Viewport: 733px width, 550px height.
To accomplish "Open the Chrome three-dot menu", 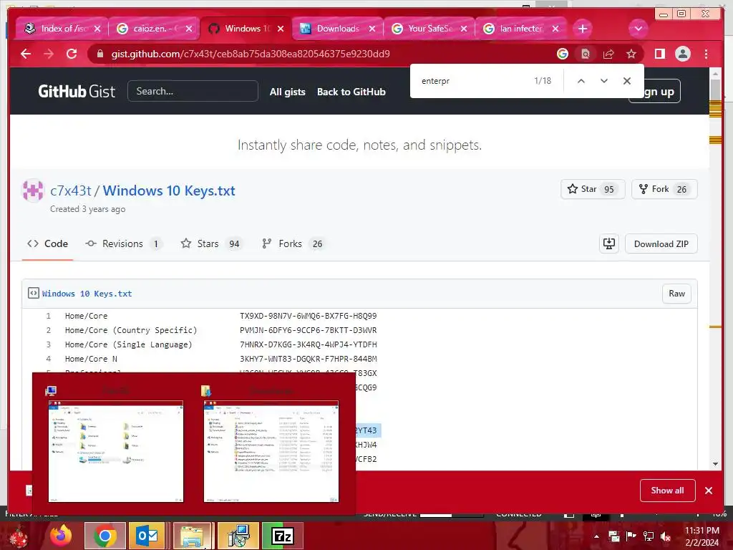I will coord(706,54).
